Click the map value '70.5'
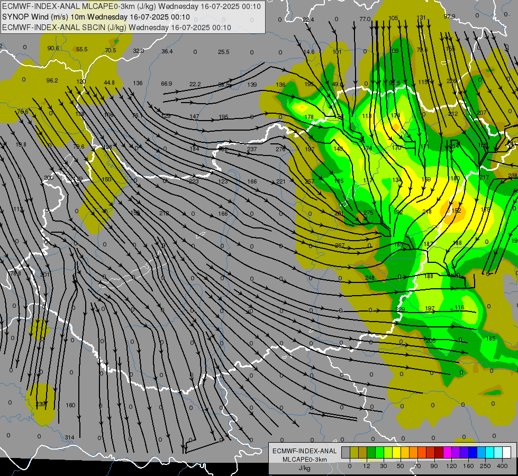The width and height of the screenshot is (518, 476). [111, 50]
